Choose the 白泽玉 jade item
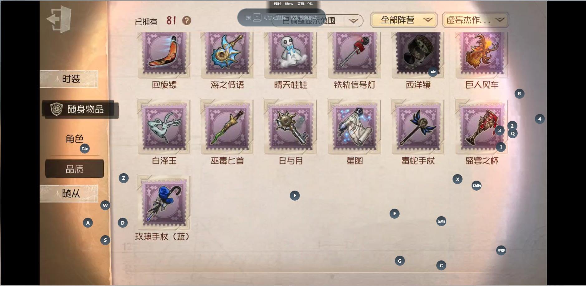Viewport: 586px width, 286px height. click(x=164, y=127)
